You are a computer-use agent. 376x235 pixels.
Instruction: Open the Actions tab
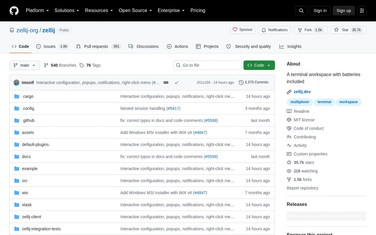[177, 46]
